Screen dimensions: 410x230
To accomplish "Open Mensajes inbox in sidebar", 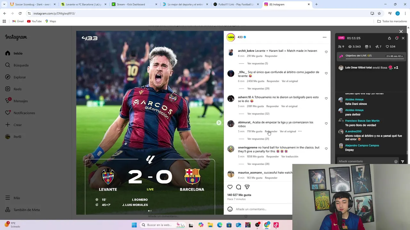I will click(x=16, y=101).
